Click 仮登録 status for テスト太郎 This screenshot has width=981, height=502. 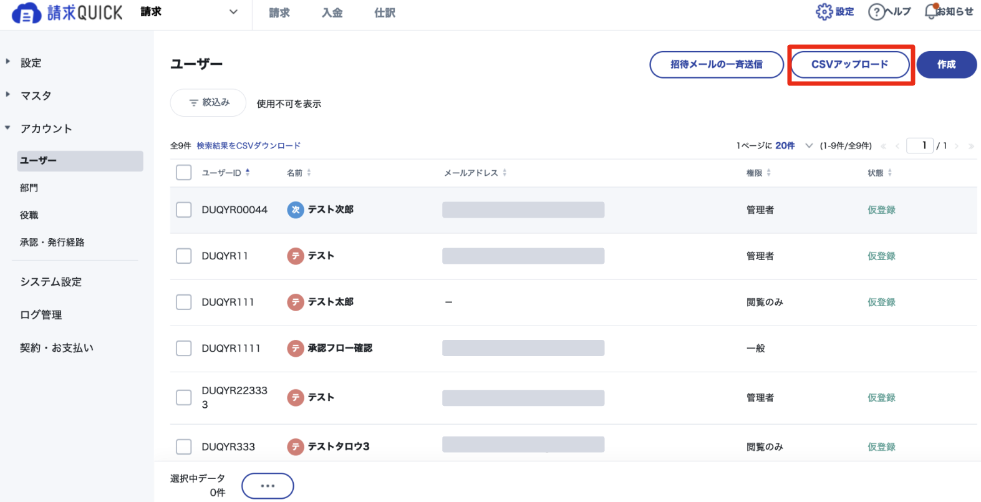tap(881, 302)
